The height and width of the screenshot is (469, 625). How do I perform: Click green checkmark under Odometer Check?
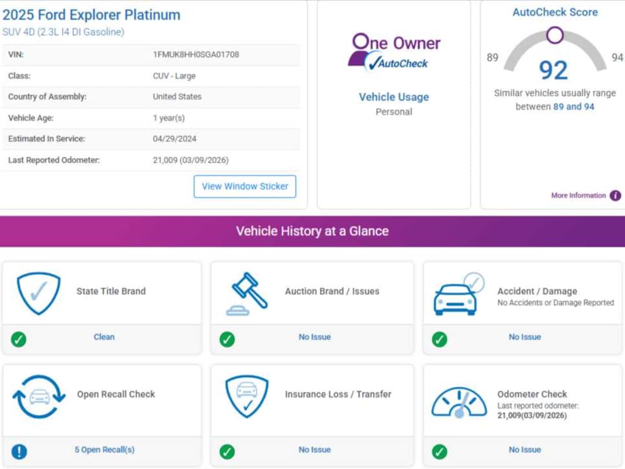click(439, 451)
